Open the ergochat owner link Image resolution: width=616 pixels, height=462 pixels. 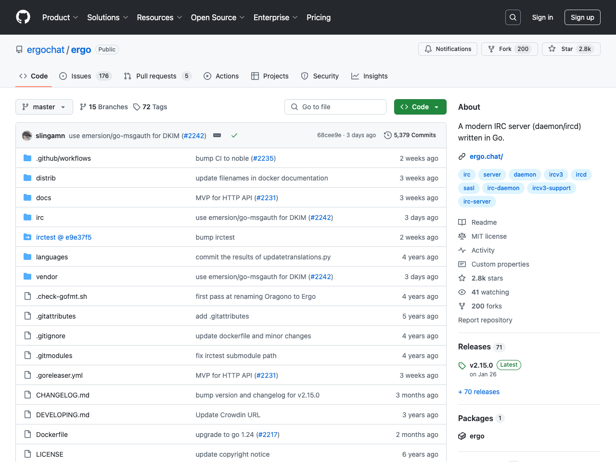click(46, 50)
